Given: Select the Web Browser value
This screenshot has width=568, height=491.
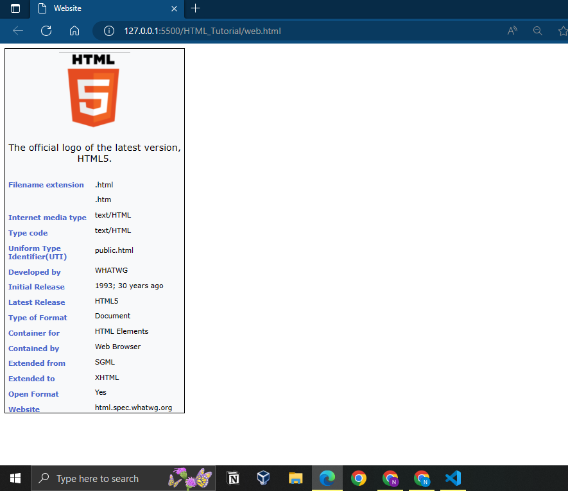Looking at the screenshot, I should pyautogui.click(x=117, y=347).
